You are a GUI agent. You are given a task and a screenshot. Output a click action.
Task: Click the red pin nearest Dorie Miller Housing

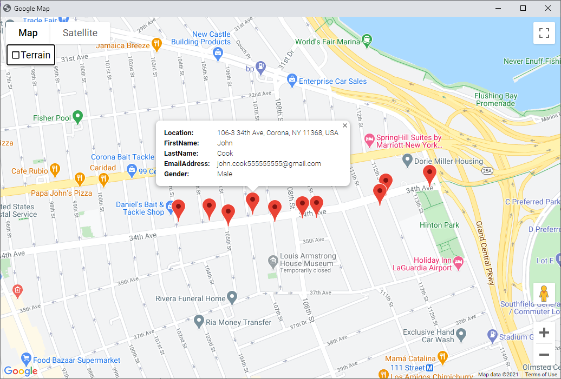(430, 173)
